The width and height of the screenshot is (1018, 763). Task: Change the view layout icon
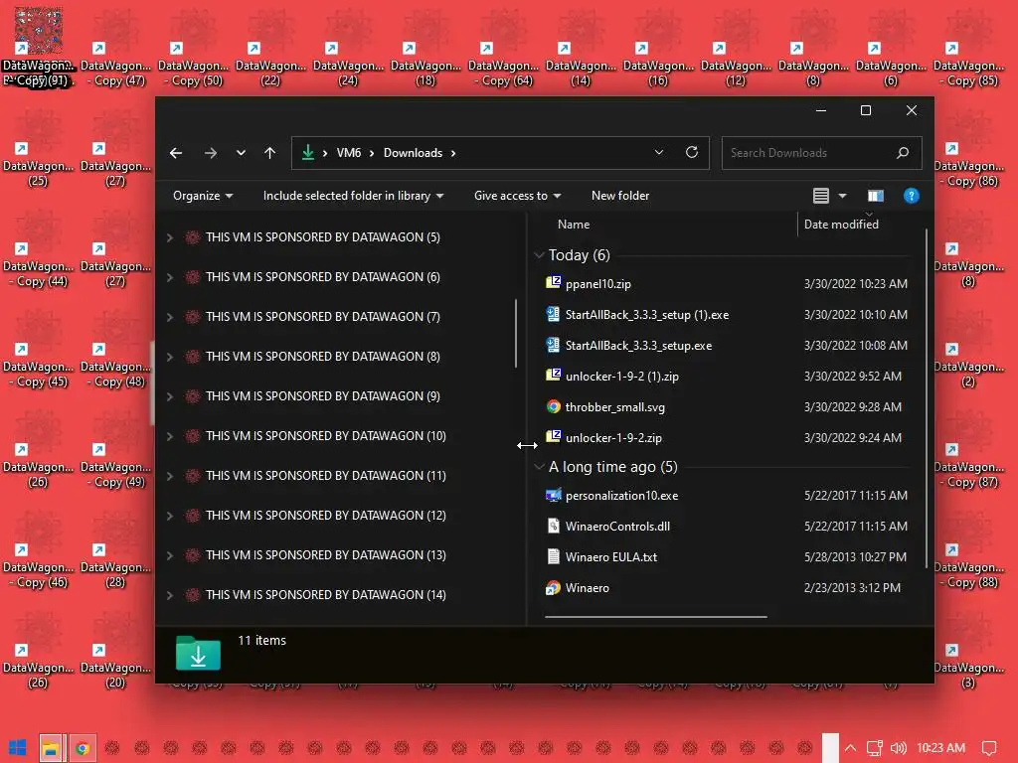point(820,196)
